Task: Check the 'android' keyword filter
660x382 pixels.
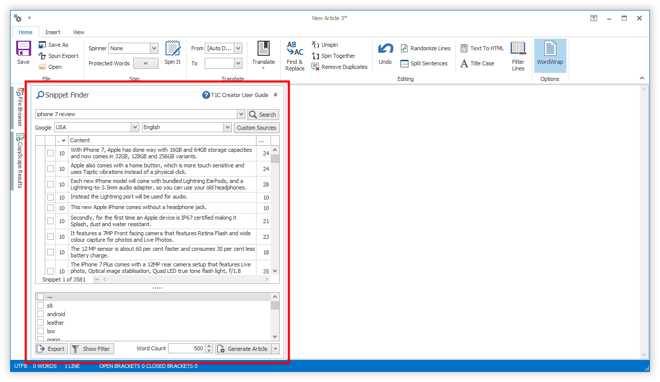Action: [x=40, y=314]
